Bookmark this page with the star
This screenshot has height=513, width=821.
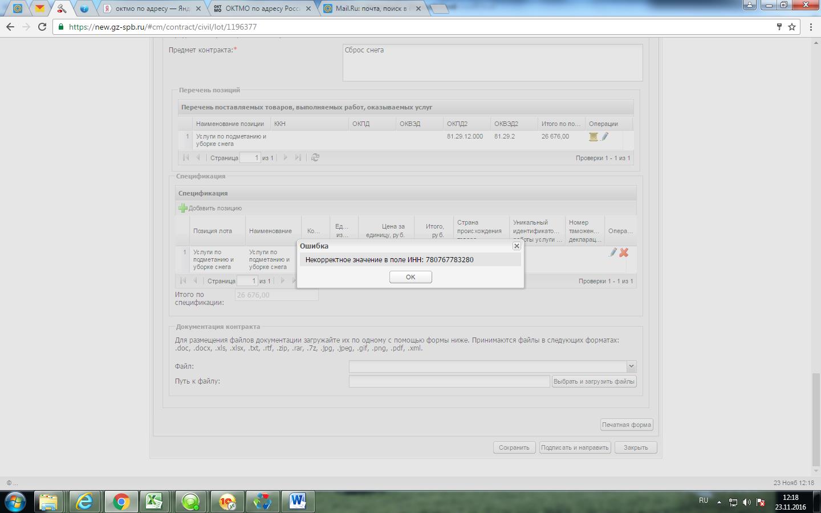tap(792, 27)
